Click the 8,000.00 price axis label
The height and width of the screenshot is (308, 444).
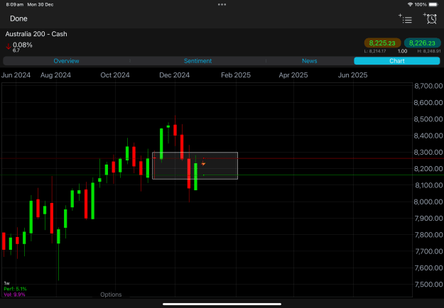(428, 202)
